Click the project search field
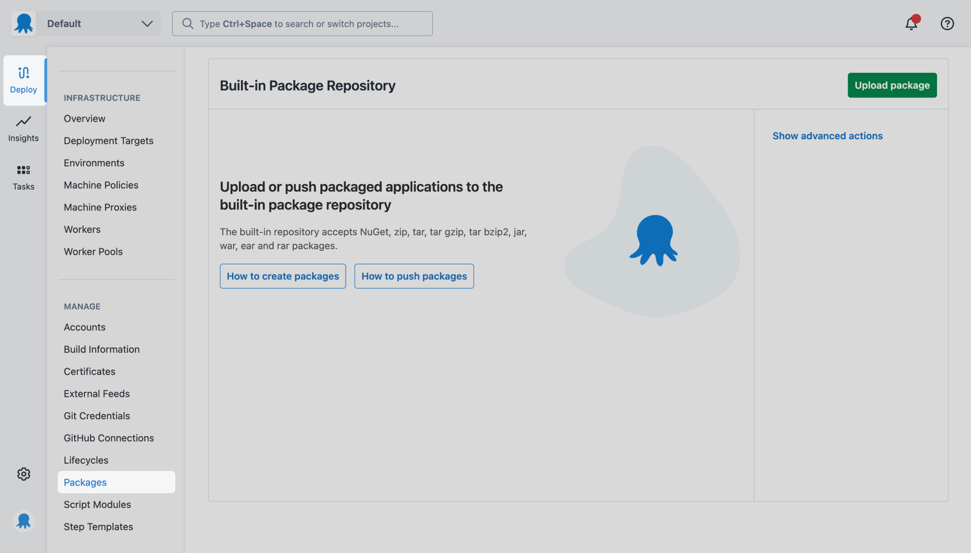The image size is (971, 553). 302,24
